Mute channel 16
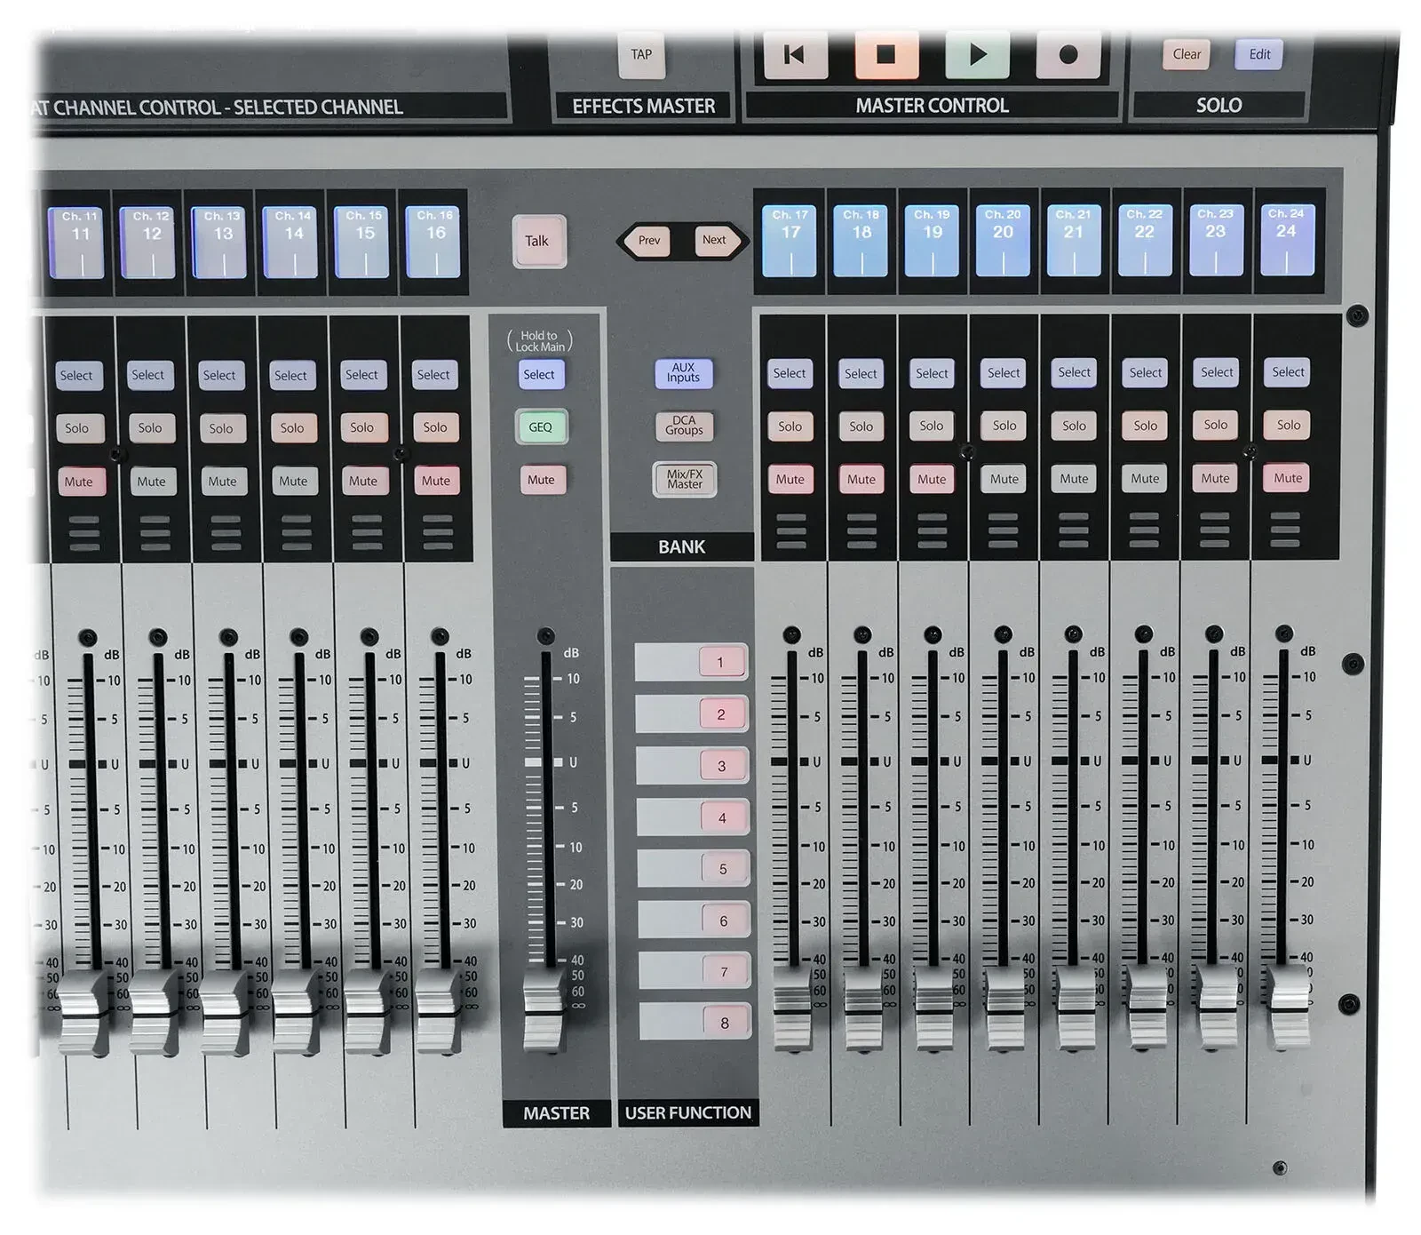Image resolution: width=1421 pixels, height=1235 pixels. (x=435, y=481)
